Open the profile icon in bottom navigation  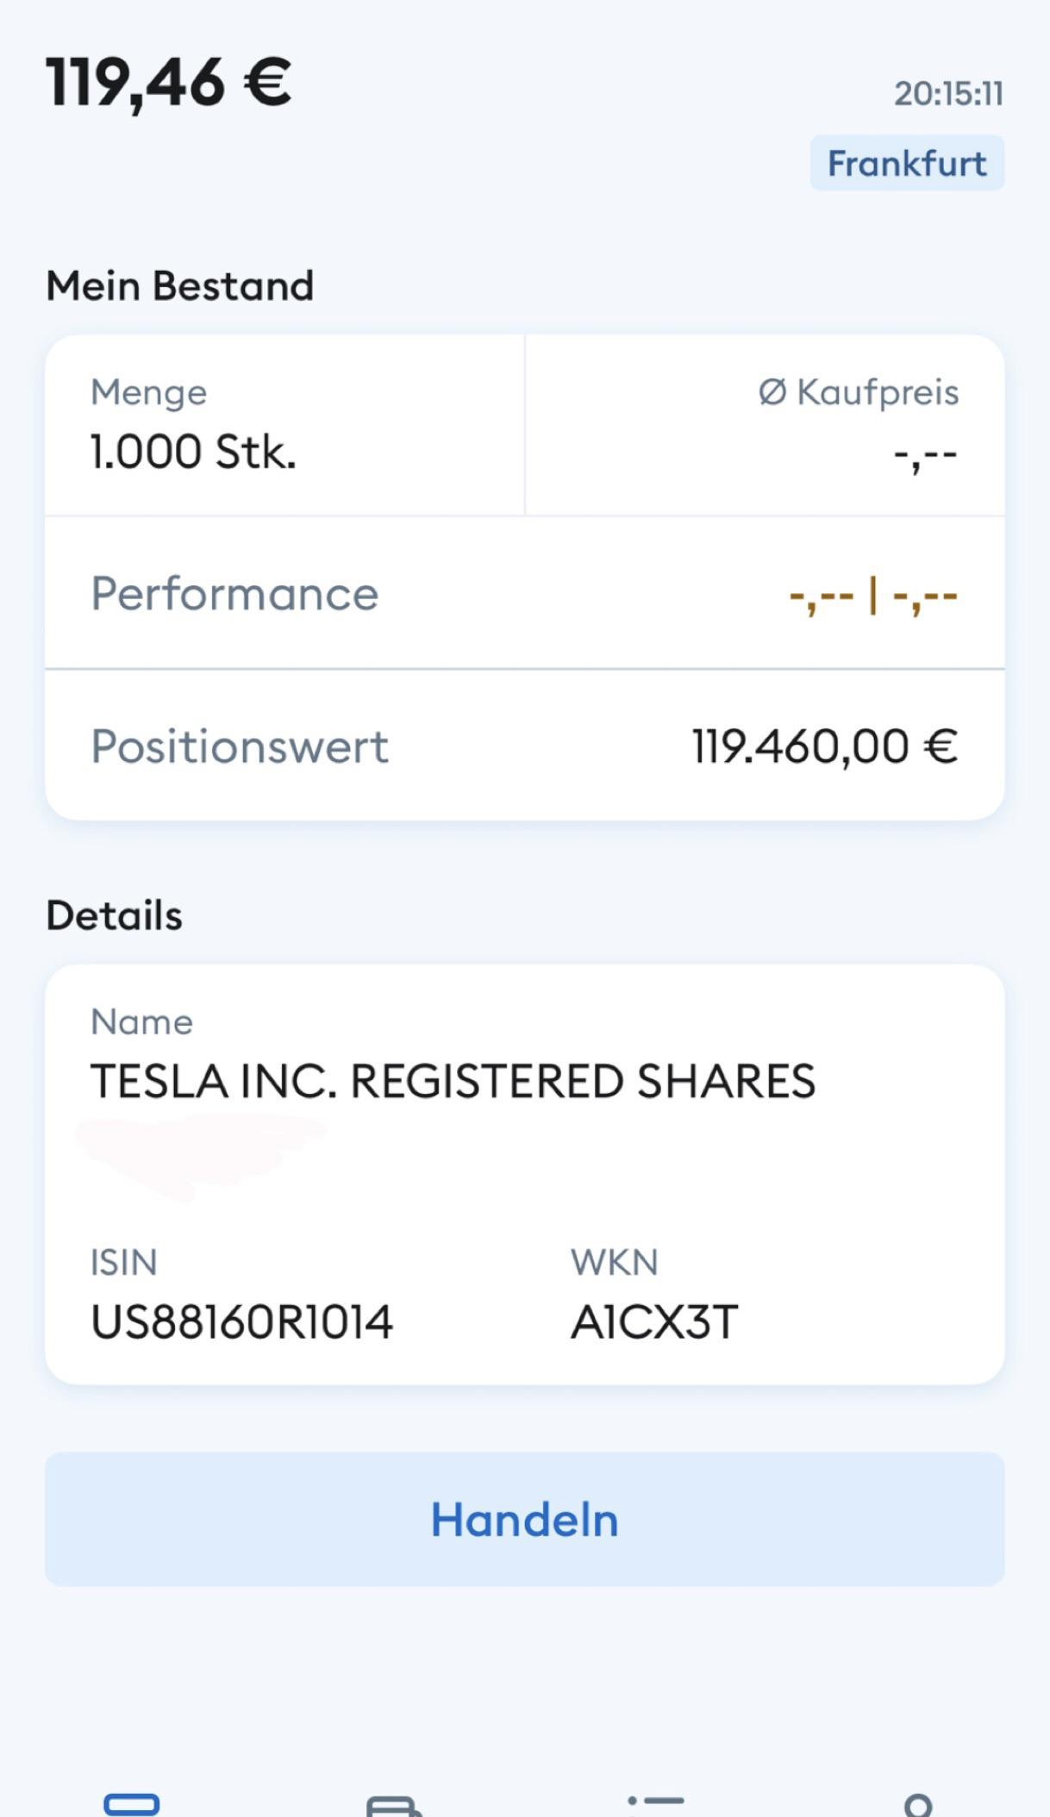pyautogui.click(x=918, y=1805)
